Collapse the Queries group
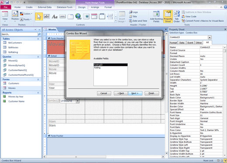The image size is (227, 163). click(x=38, y=57)
